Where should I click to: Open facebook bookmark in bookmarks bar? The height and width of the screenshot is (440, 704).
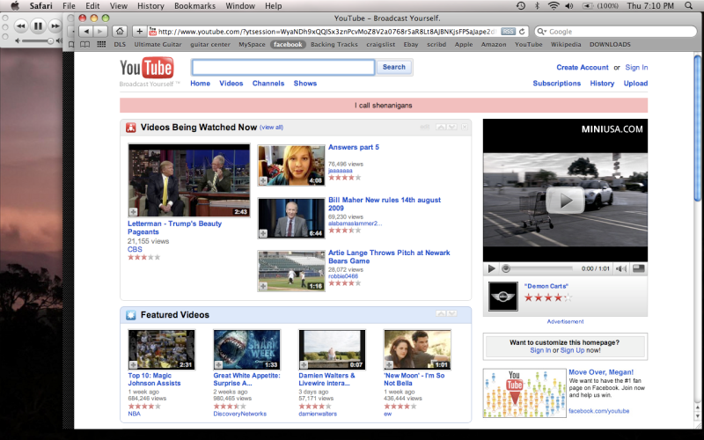(288, 45)
